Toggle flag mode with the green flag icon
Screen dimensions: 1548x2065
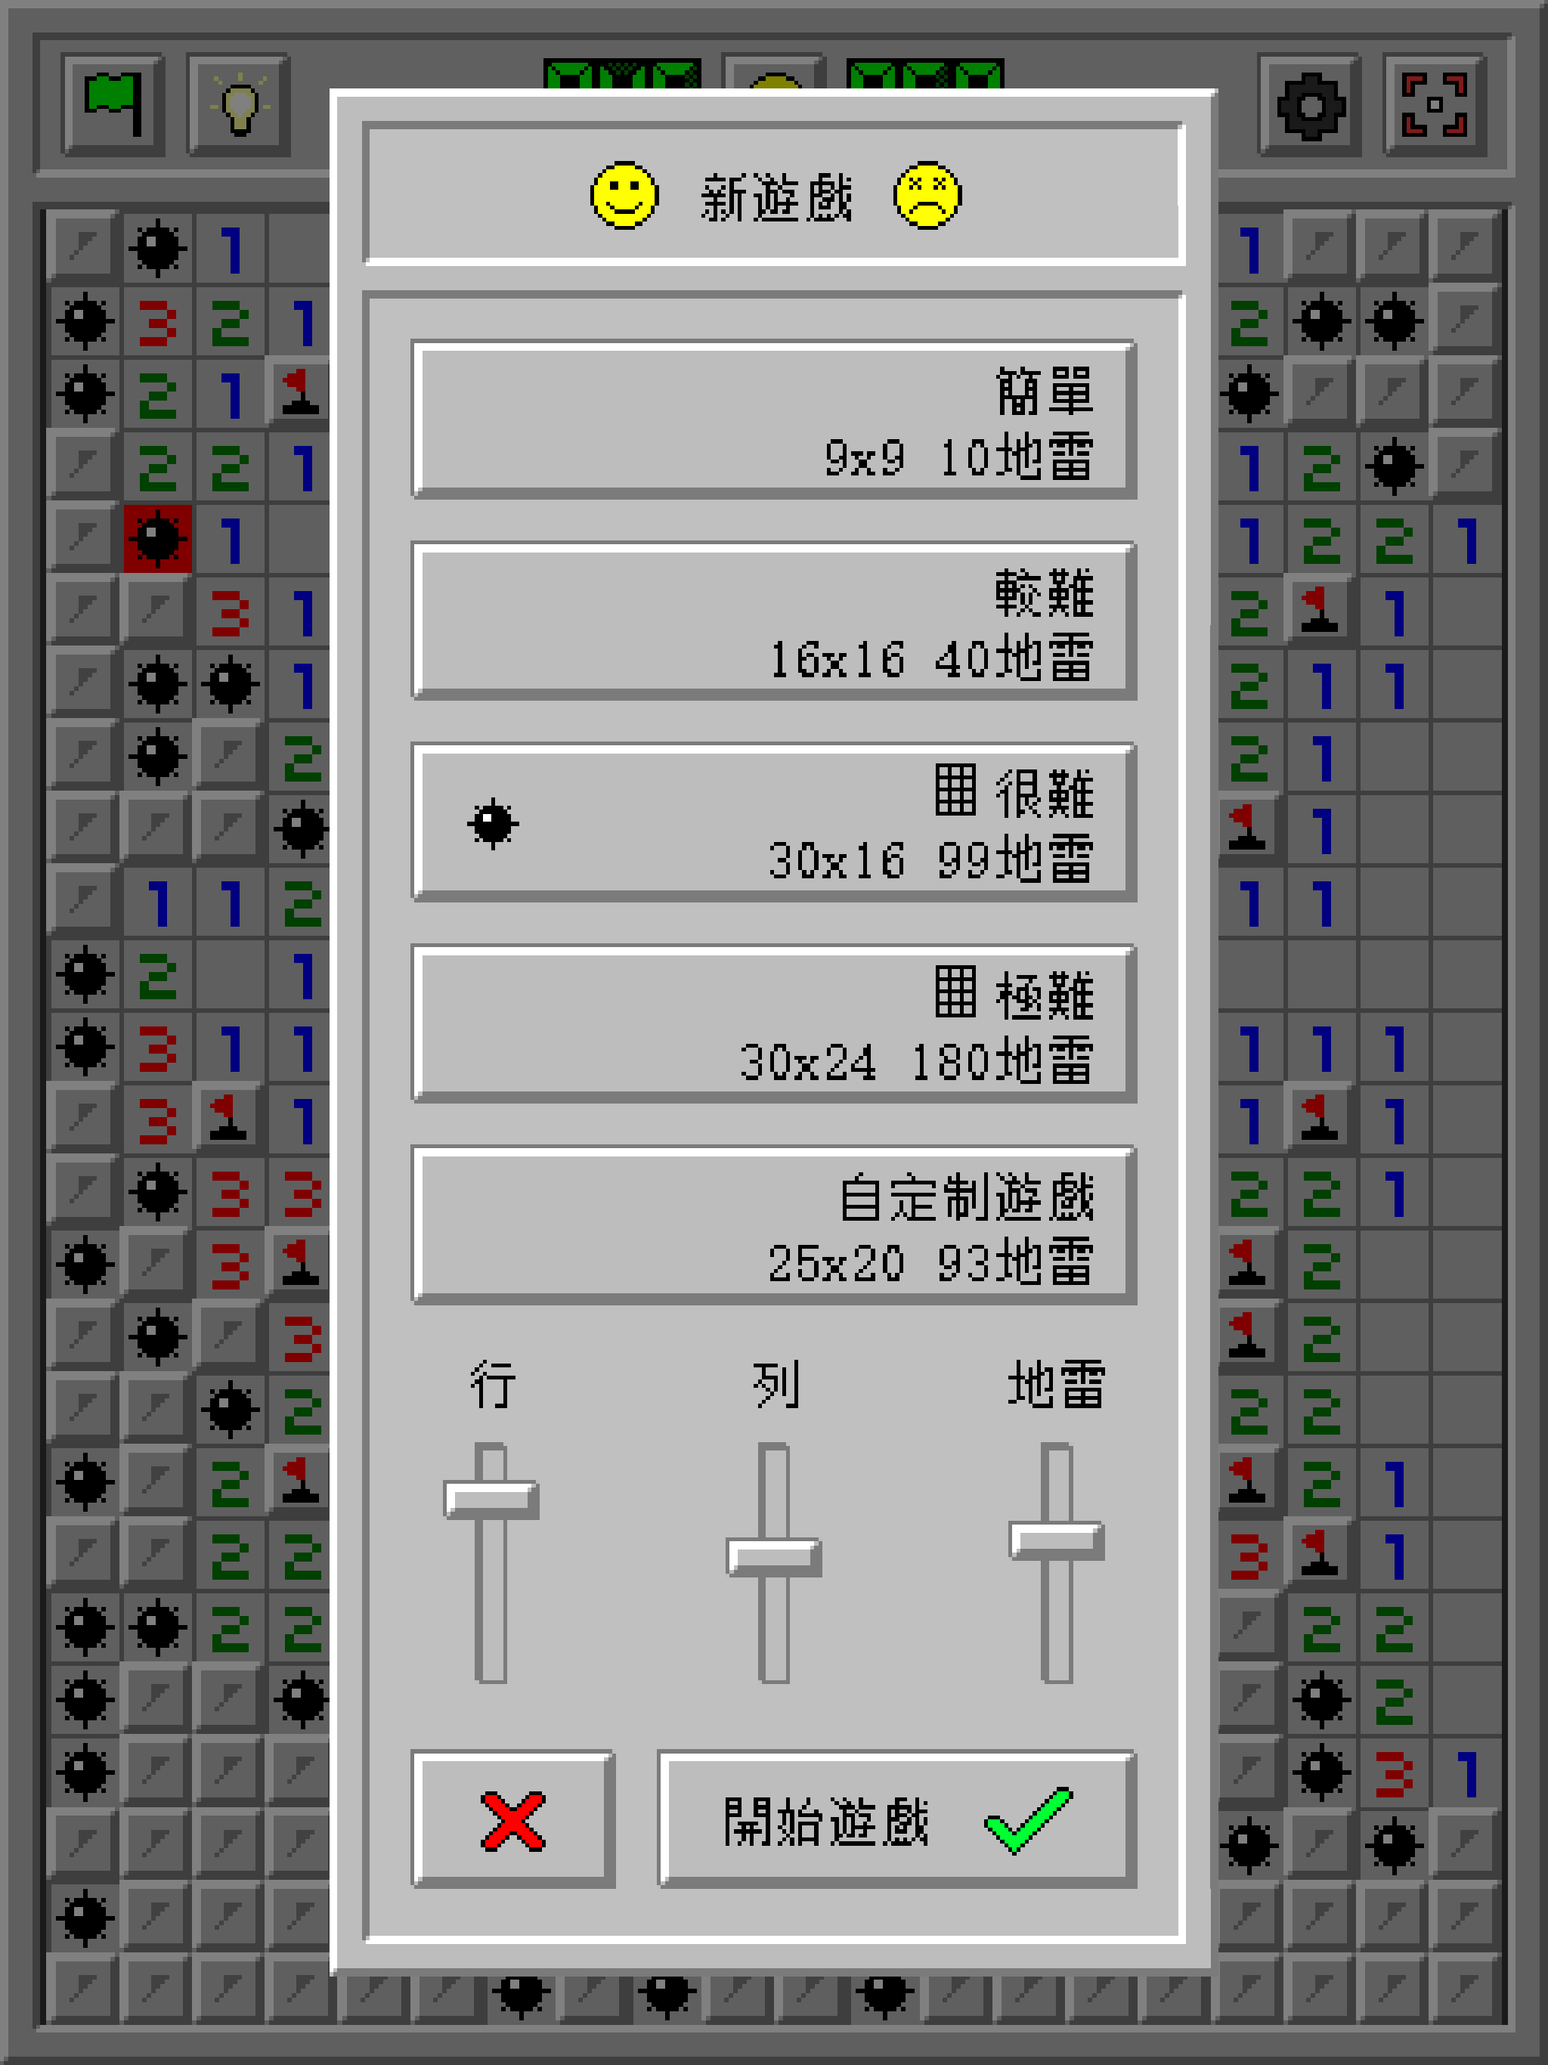(x=113, y=104)
